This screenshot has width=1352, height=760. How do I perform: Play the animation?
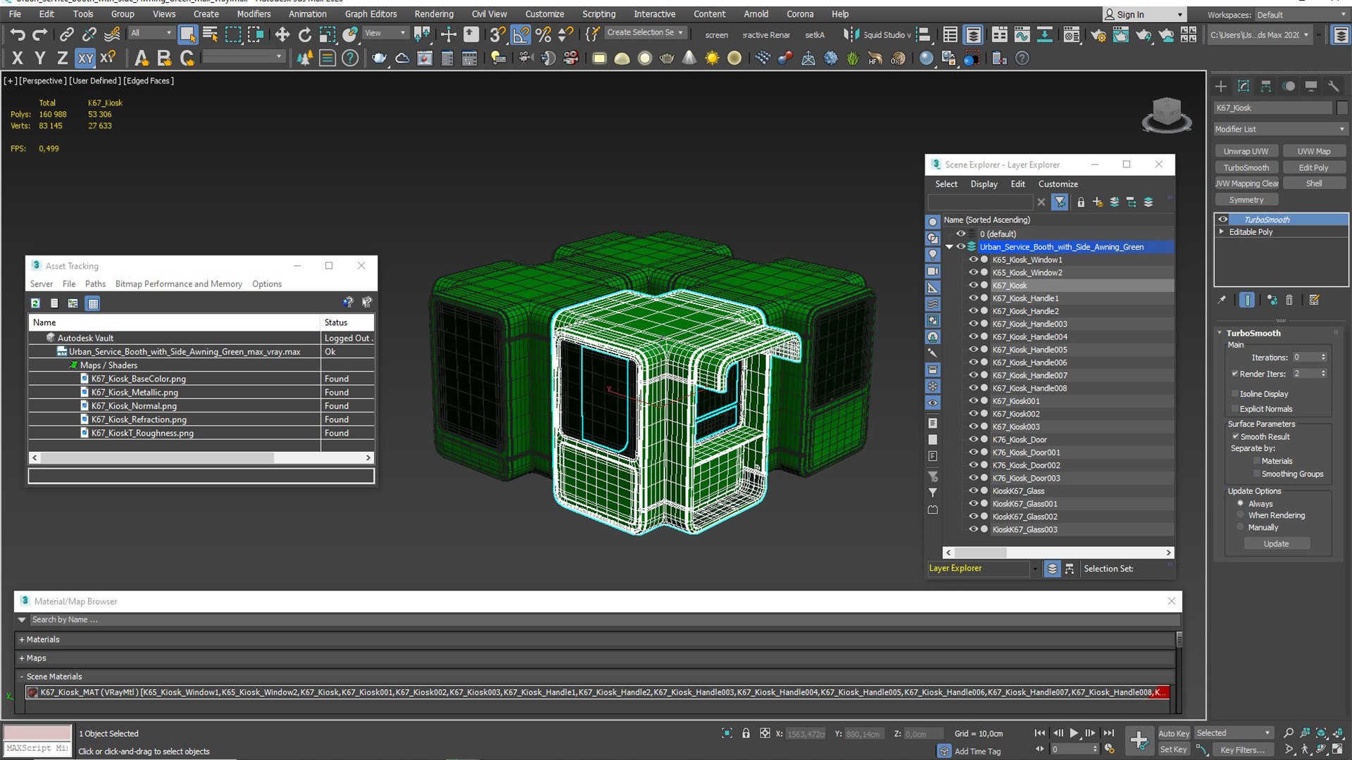point(1074,733)
